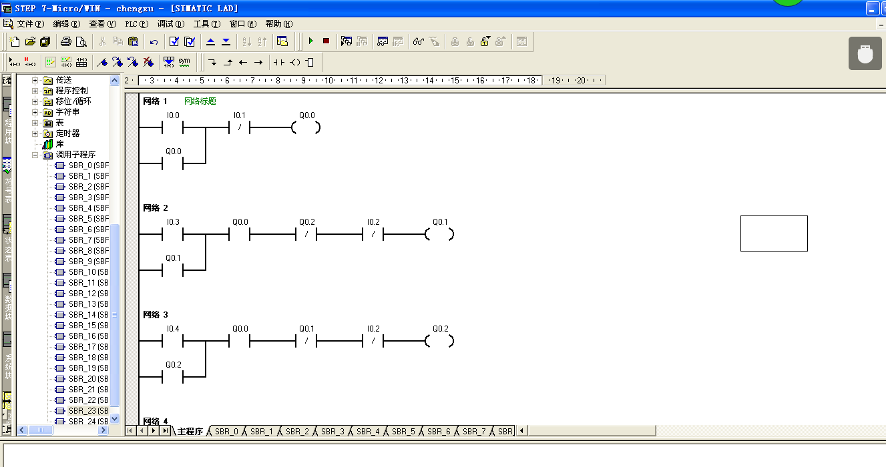This screenshot has height=467, width=886.
Task: Select the Q0.1 output coil in network 2
Action: tap(439, 234)
